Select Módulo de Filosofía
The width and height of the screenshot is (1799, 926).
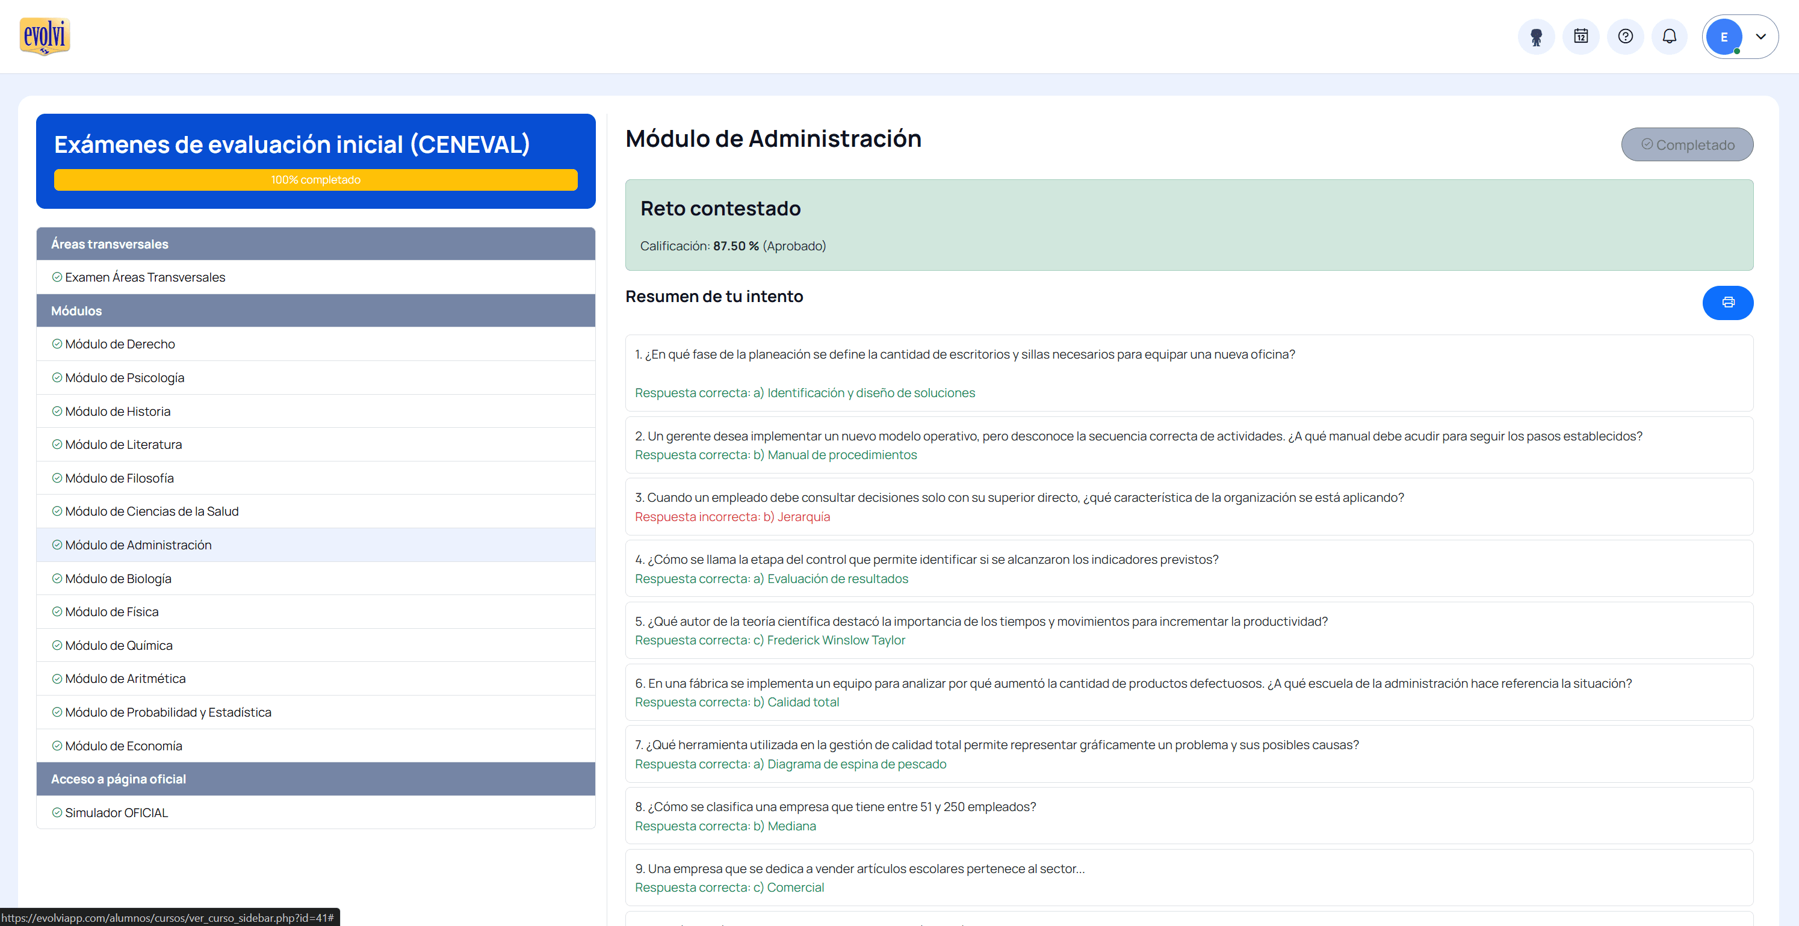(315, 478)
